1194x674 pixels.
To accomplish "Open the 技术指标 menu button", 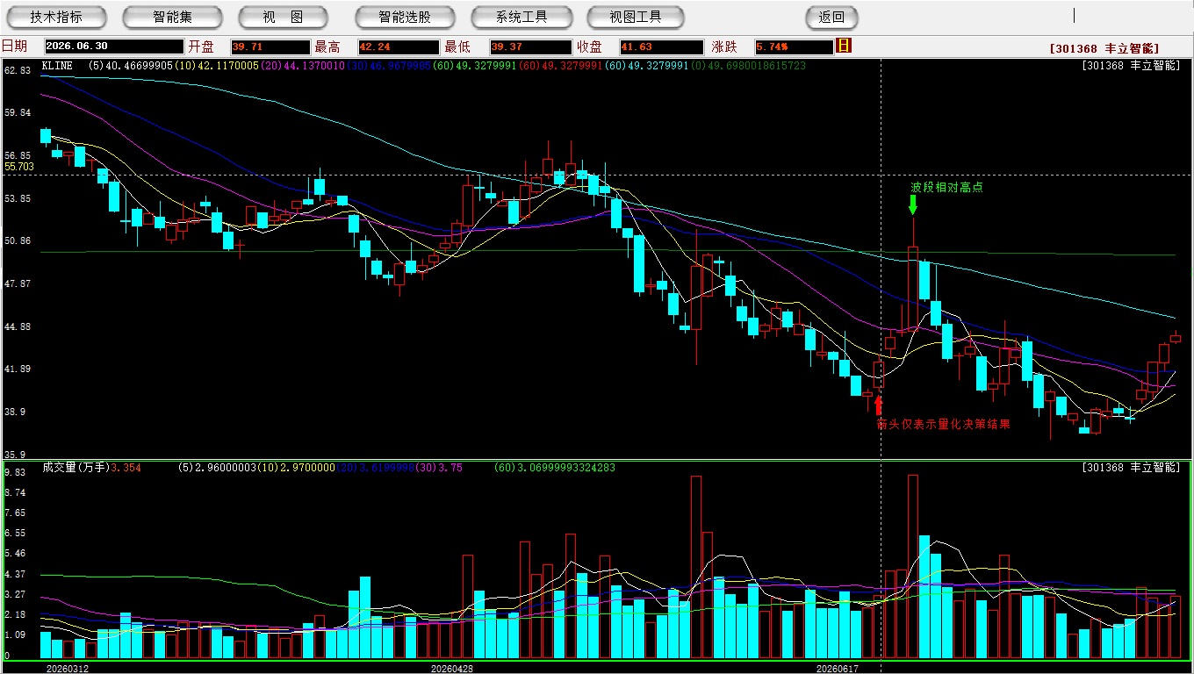I will 56,17.
